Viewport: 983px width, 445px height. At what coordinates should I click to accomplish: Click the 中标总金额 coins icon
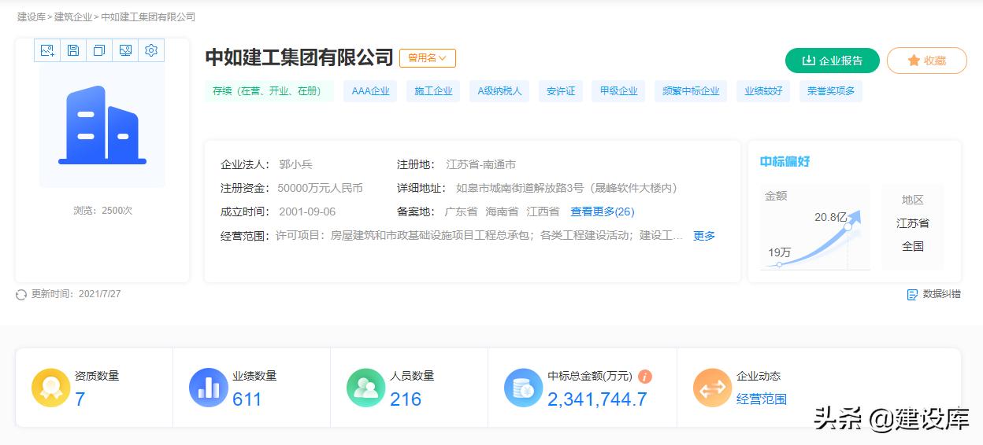524,388
